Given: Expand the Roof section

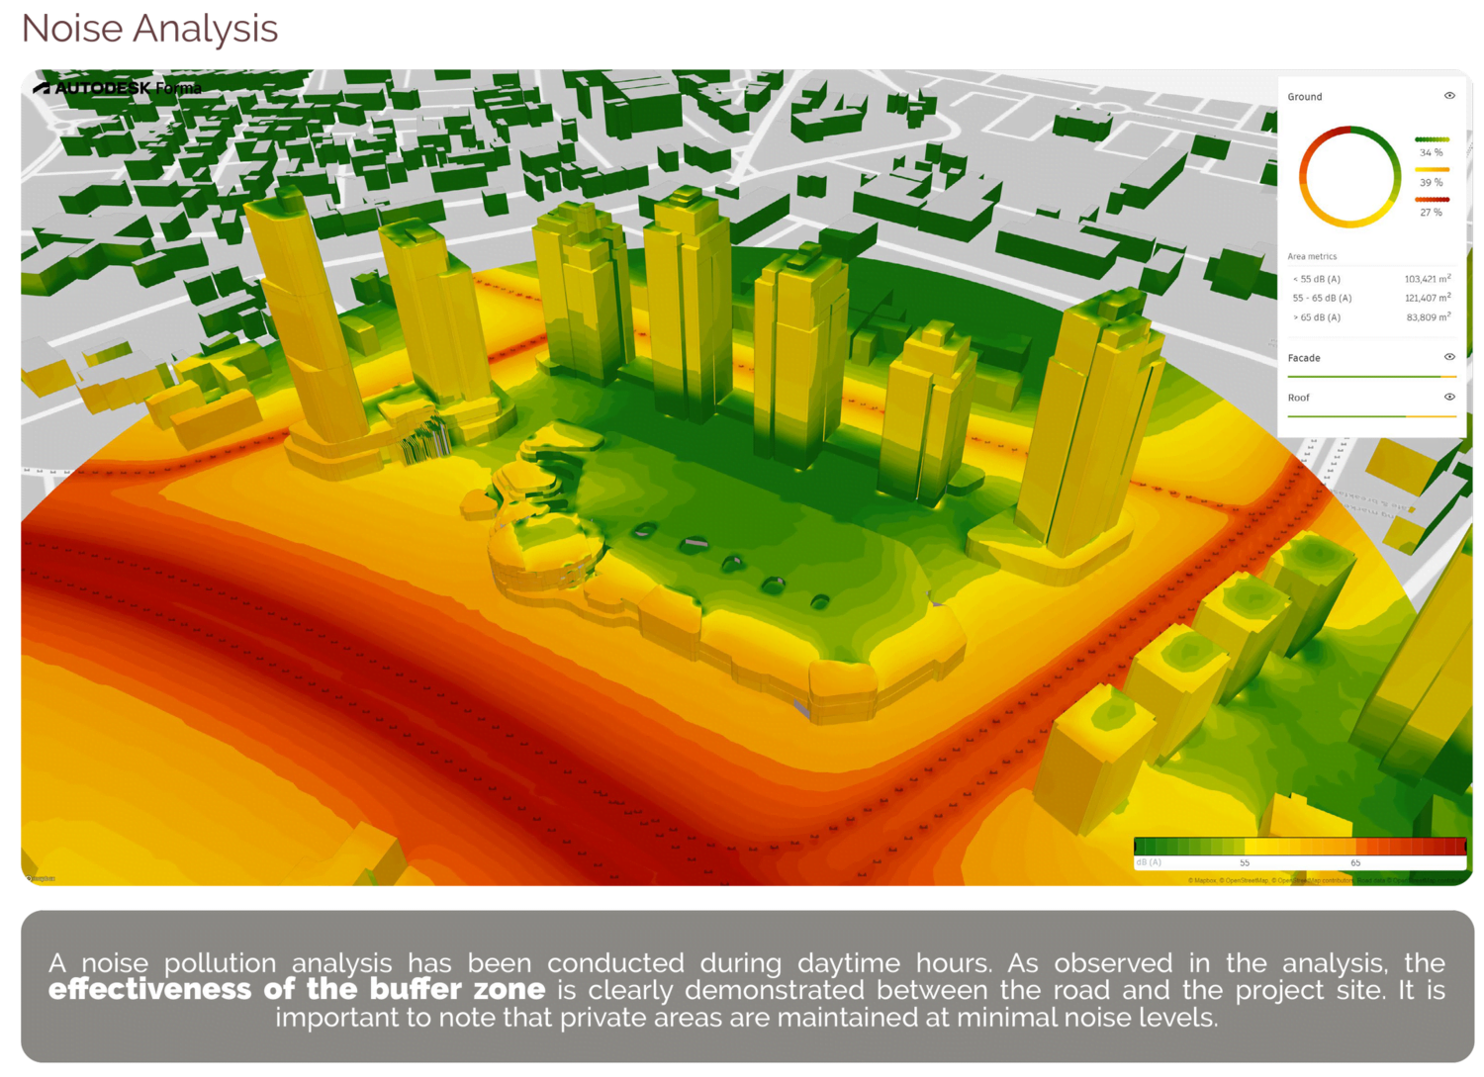Looking at the screenshot, I should [x=1298, y=398].
